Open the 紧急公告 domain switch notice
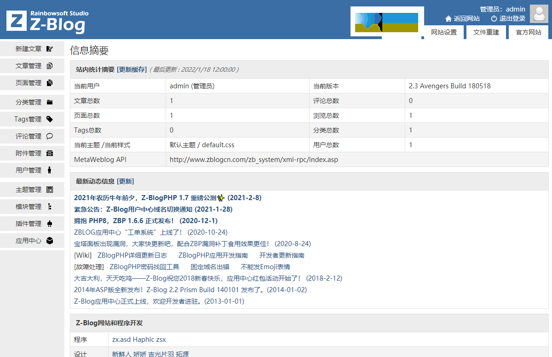 pyautogui.click(x=153, y=209)
